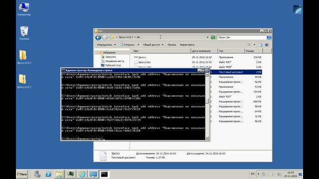Switch to the command prompt taskbar button
The width and height of the screenshot is (319, 179).
coord(104,174)
